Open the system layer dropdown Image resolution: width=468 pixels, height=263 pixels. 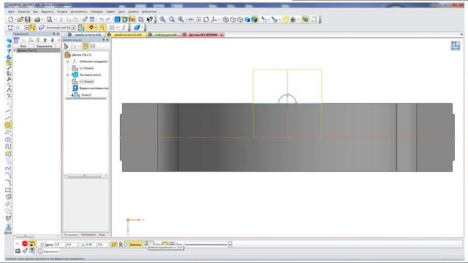point(73,28)
